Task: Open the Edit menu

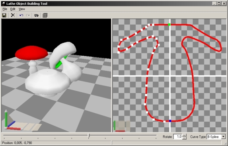Action: (x=13, y=9)
